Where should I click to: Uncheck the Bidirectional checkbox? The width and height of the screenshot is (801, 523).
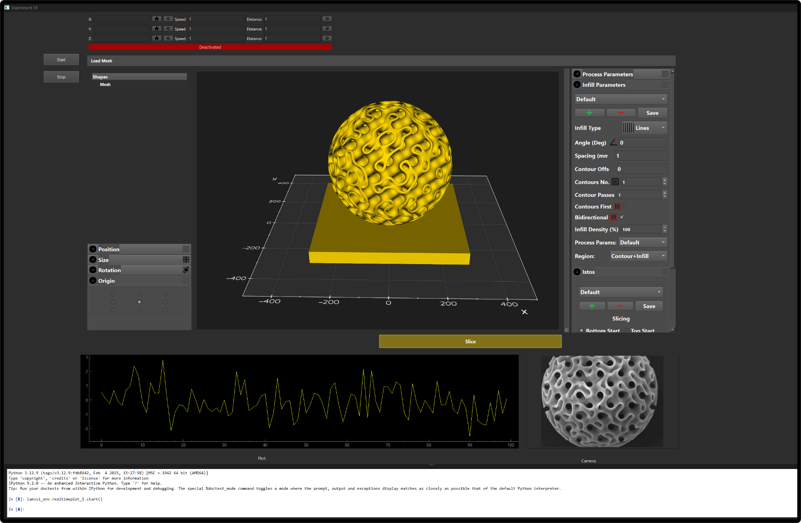click(x=622, y=217)
